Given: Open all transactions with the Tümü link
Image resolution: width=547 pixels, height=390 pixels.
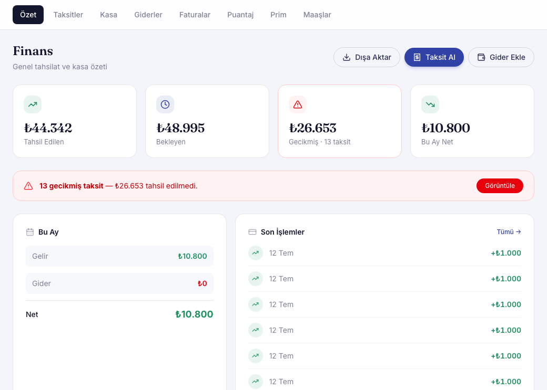Looking at the screenshot, I should click(509, 232).
